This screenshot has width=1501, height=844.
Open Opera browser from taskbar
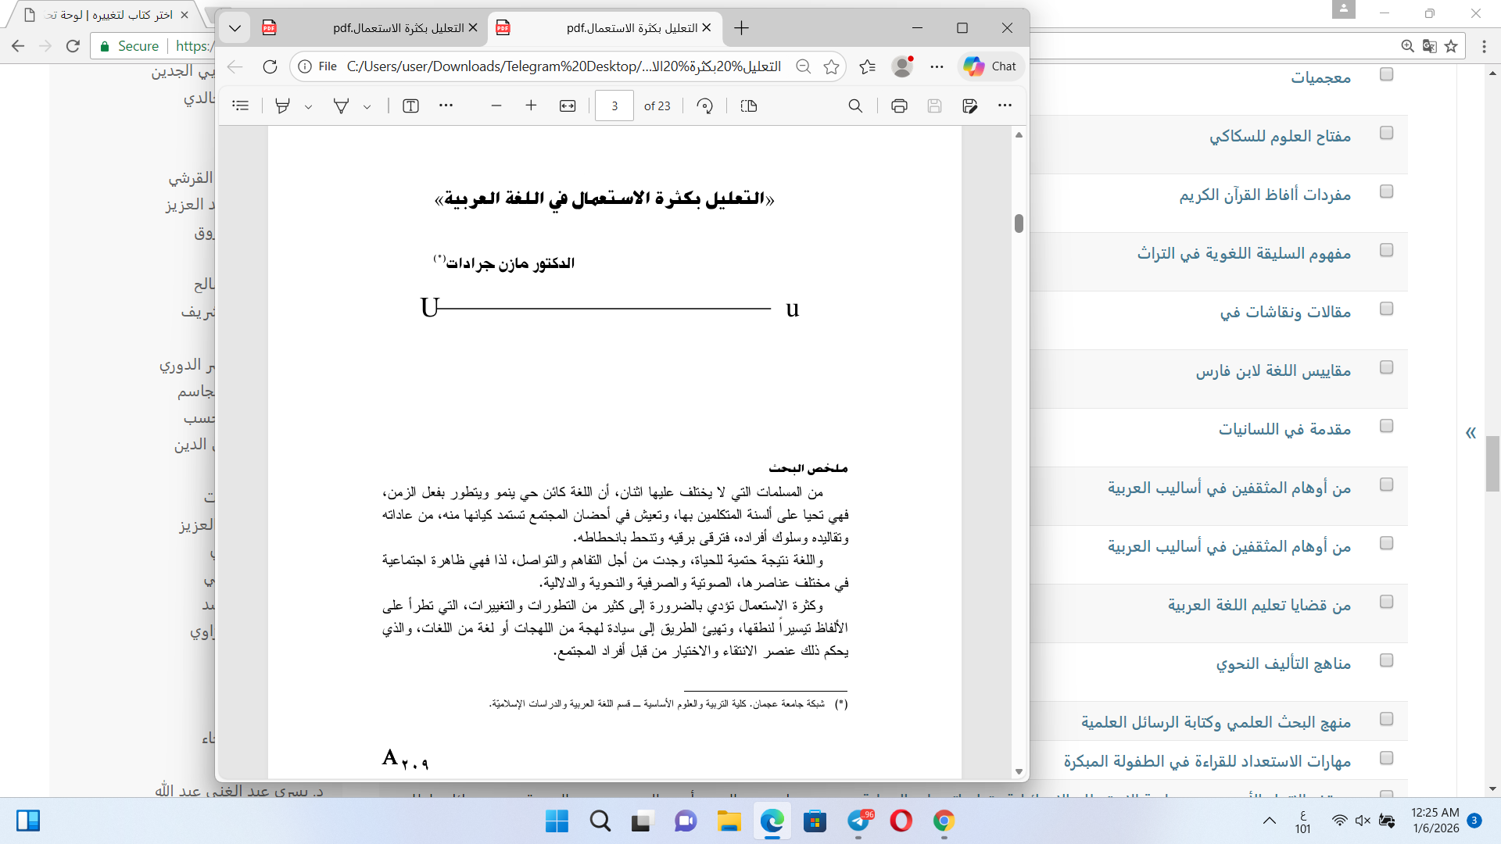[901, 821]
